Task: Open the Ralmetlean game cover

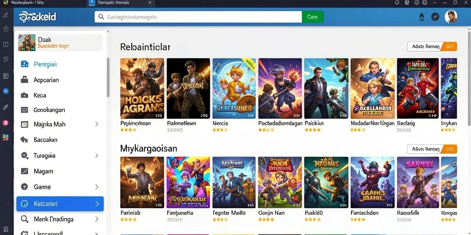Action: tap(188, 89)
